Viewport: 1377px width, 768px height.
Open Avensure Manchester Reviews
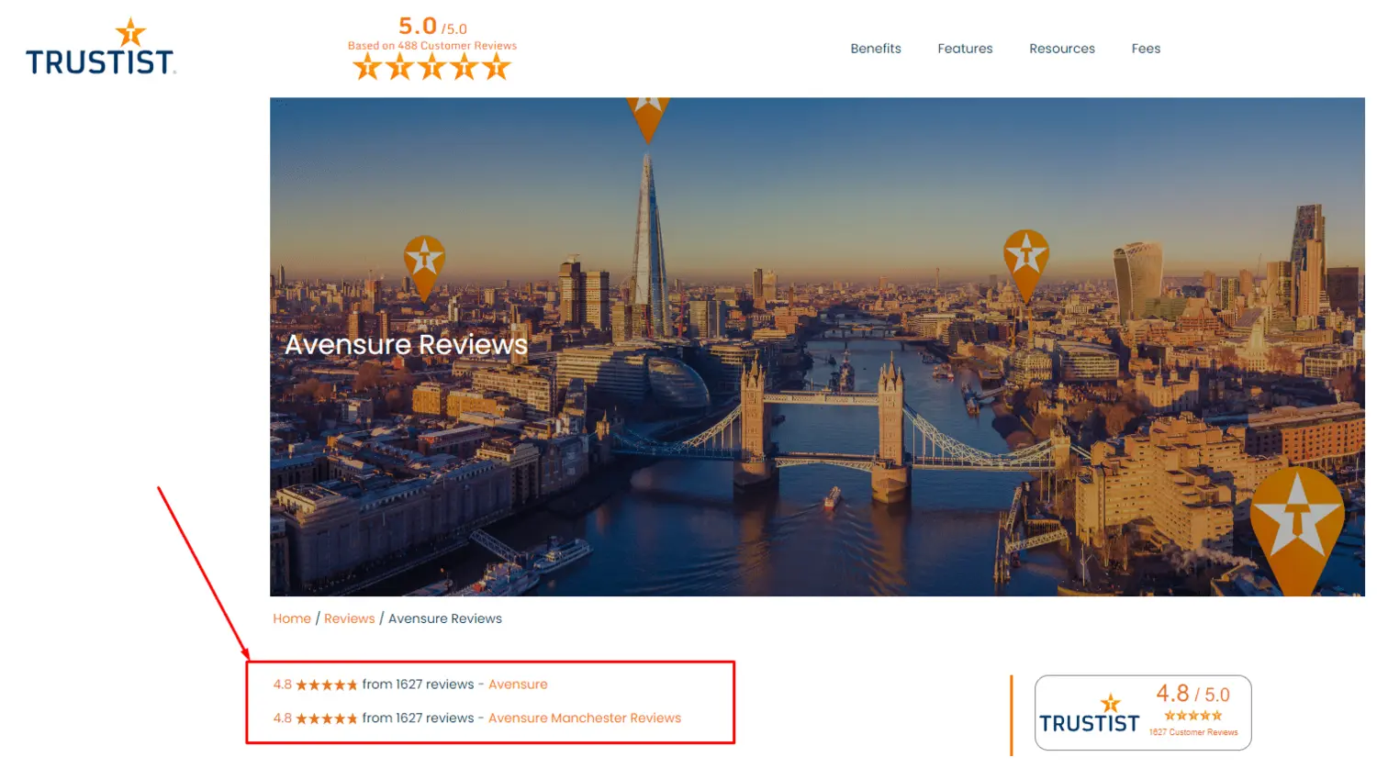click(x=585, y=718)
